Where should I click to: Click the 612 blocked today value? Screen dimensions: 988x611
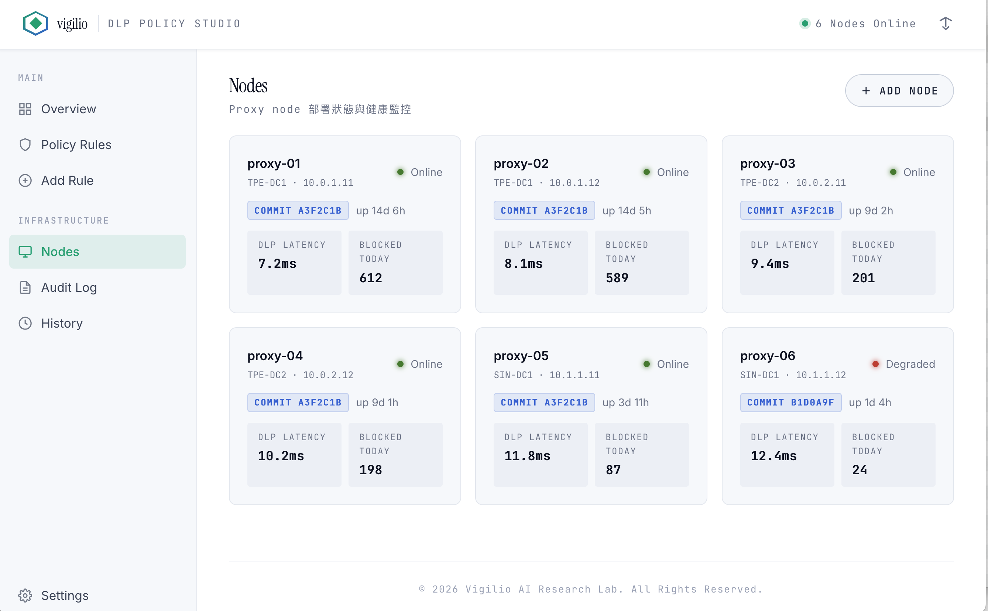(371, 278)
